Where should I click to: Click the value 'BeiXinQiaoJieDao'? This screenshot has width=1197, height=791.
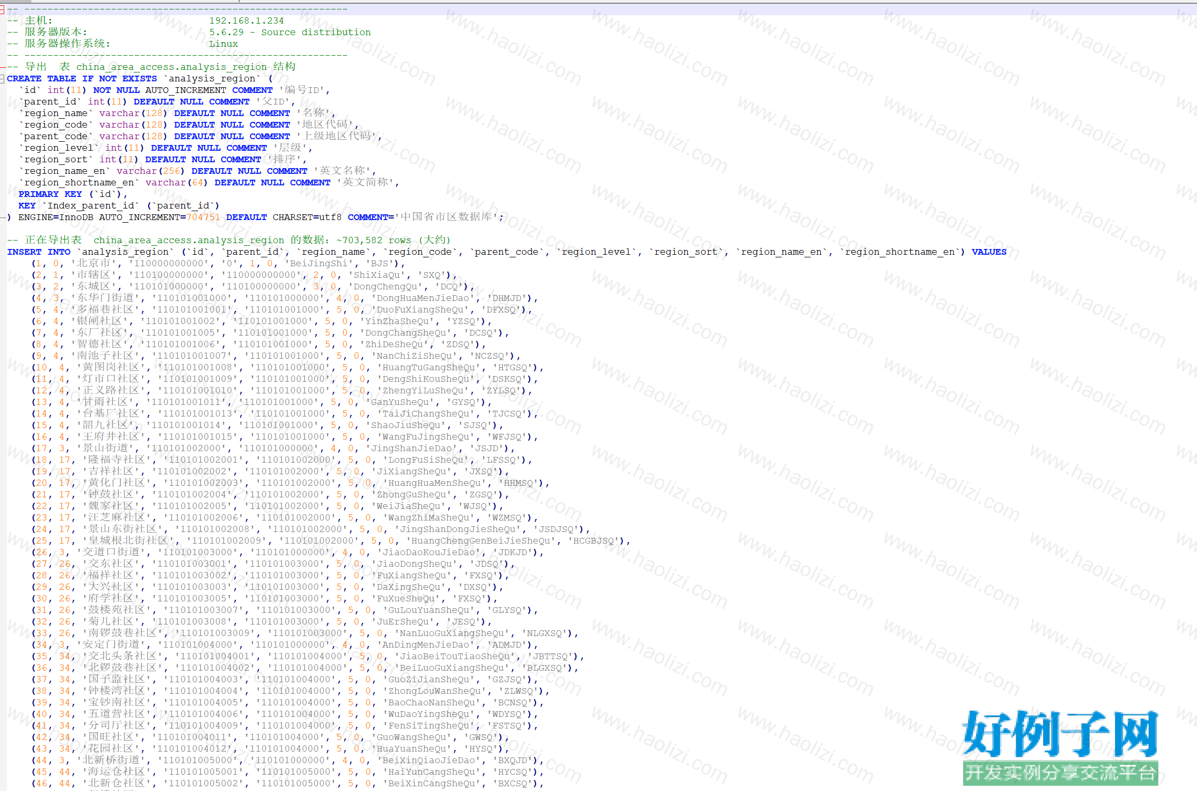tap(429, 761)
